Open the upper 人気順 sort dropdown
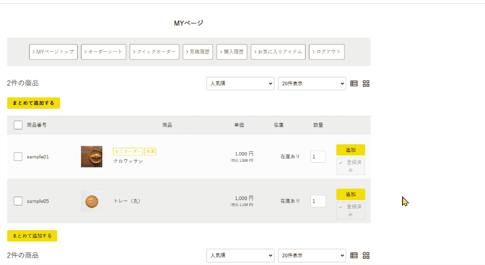This screenshot has width=485, height=265. pos(240,83)
